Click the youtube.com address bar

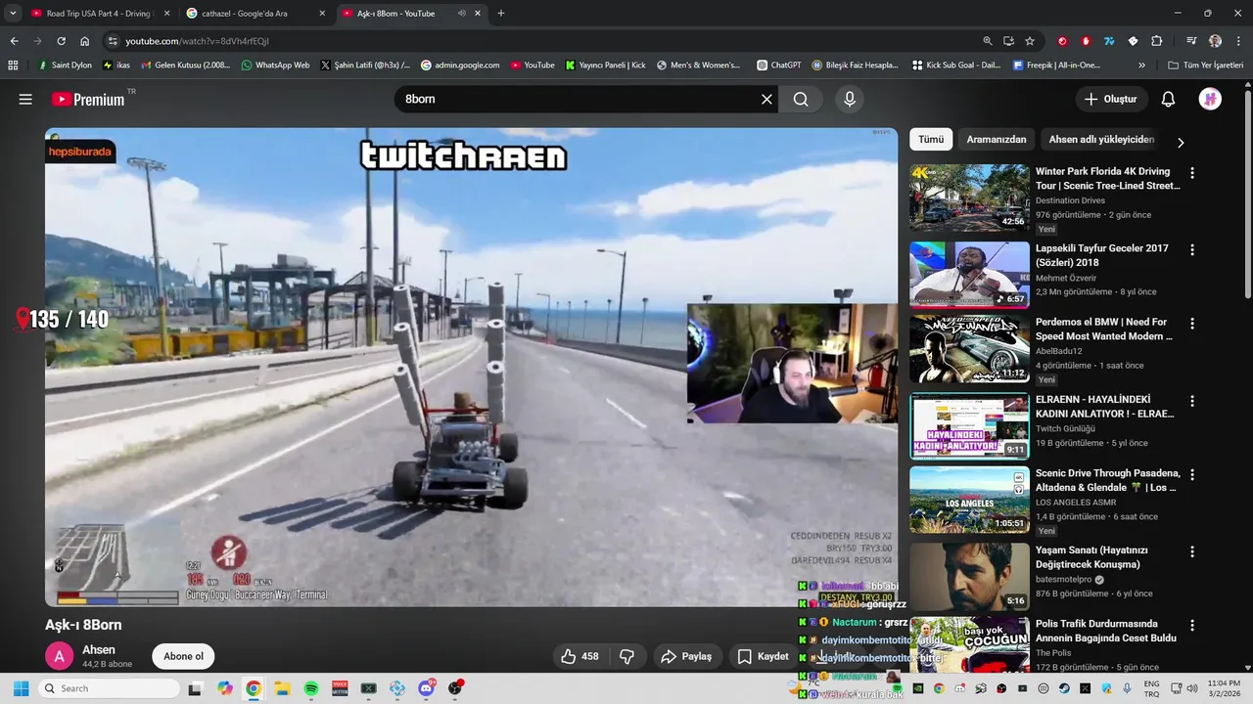(538, 41)
